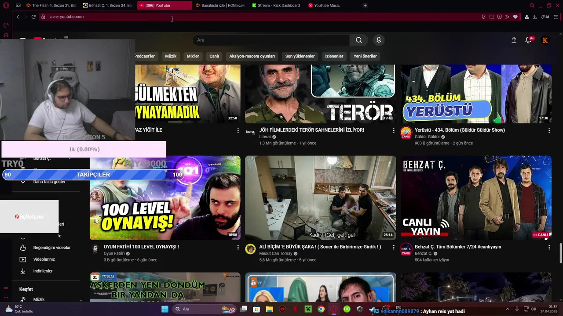This screenshot has height=316, width=563.
Task: Click the Mesut Can Tomay channel avatar
Action: pos(250,249)
